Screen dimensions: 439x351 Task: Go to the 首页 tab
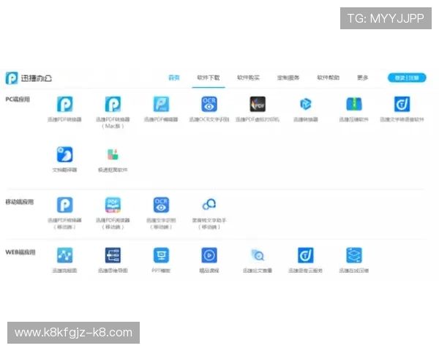174,78
